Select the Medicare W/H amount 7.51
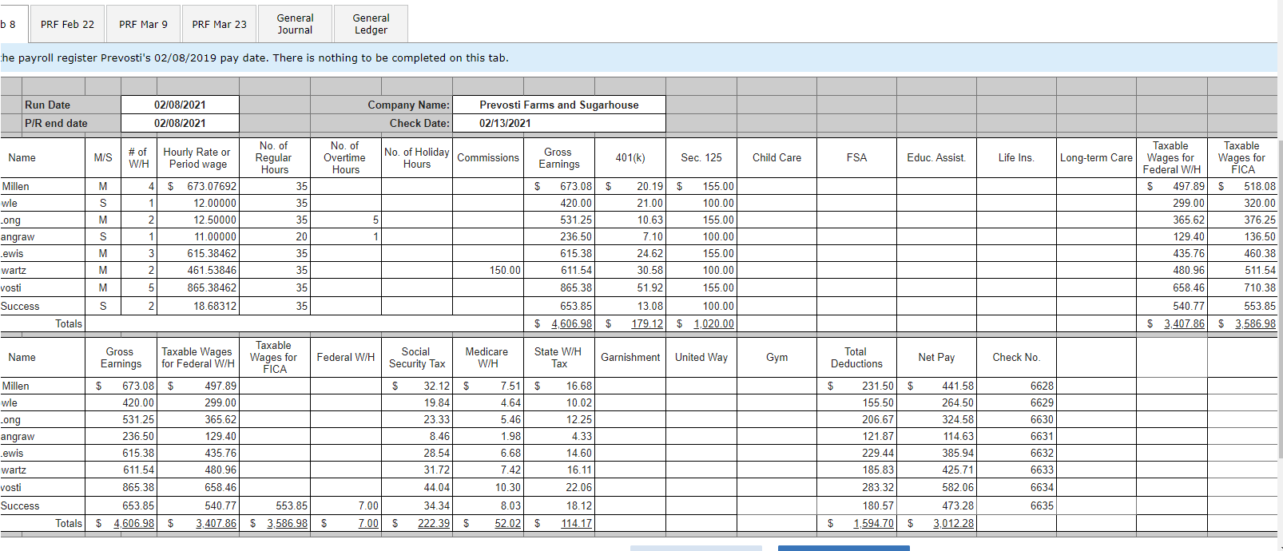This screenshot has width=1283, height=551. 487,386
